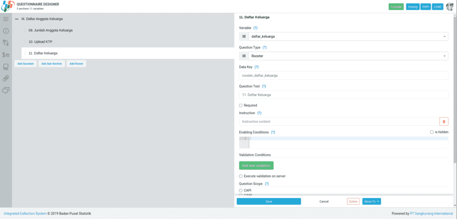Open Variable help (?) tooltip
The height and width of the screenshot is (219, 457).
click(255, 28)
